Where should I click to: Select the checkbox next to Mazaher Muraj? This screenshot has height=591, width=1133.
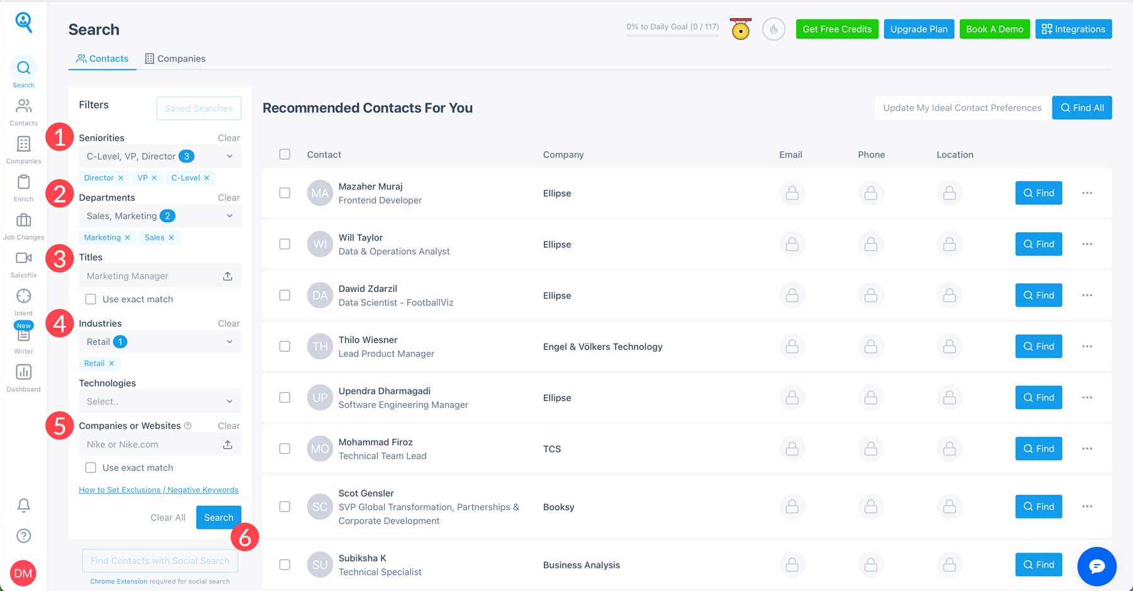pos(285,193)
